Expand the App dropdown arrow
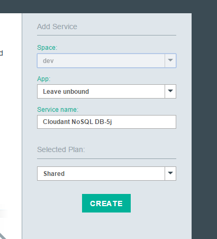217x239 pixels. point(170,91)
